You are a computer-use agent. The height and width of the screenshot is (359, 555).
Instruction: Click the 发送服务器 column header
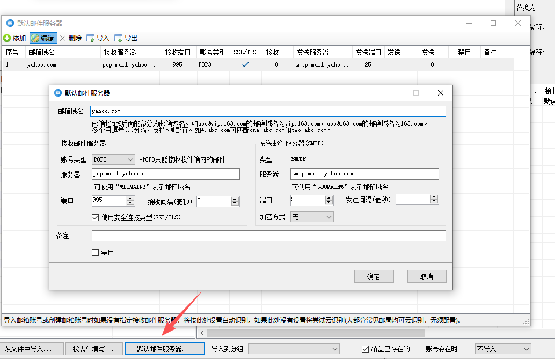[323, 53]
